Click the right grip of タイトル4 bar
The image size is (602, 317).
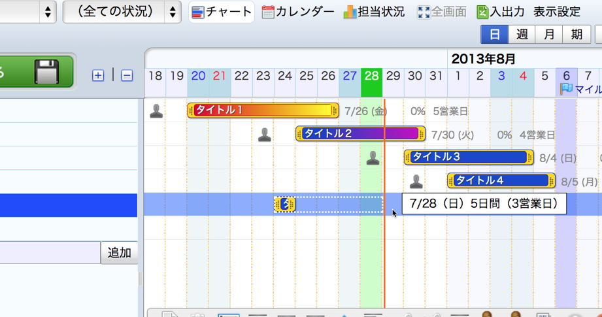(x=552, y=181)
